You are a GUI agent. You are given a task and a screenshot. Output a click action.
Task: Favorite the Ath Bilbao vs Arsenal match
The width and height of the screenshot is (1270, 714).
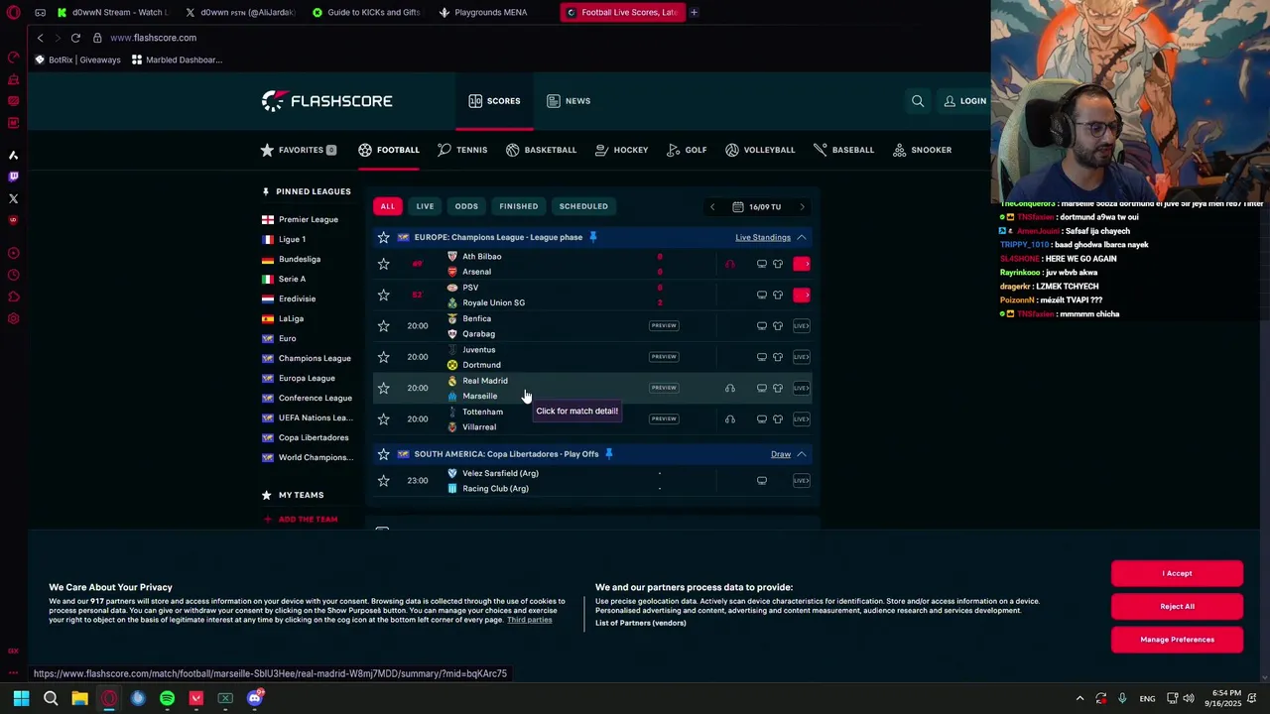point(384,264)
